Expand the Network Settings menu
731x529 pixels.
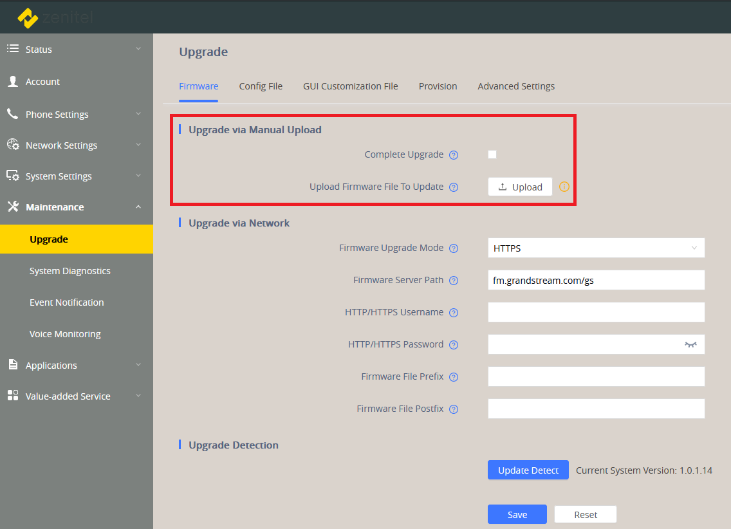pos(62,145)
